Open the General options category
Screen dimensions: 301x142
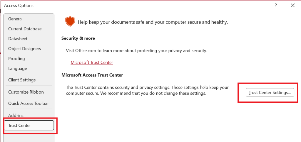point(15,19)
